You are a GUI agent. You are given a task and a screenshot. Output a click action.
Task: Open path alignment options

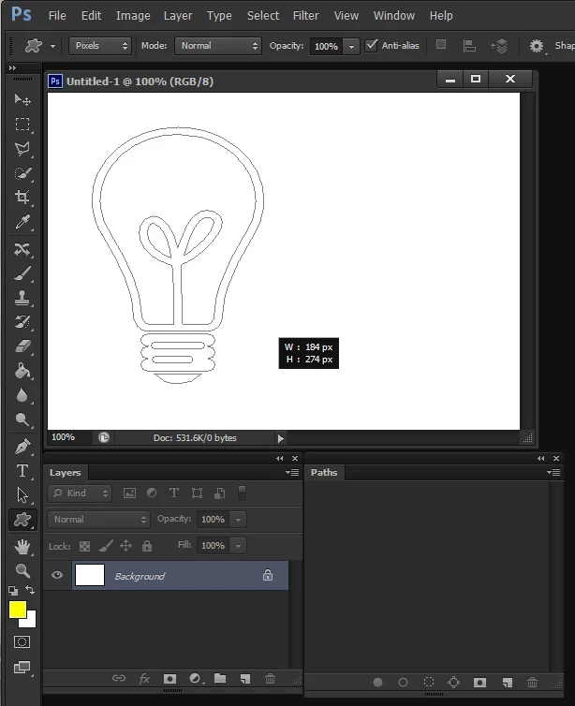[x=469, y=46]
